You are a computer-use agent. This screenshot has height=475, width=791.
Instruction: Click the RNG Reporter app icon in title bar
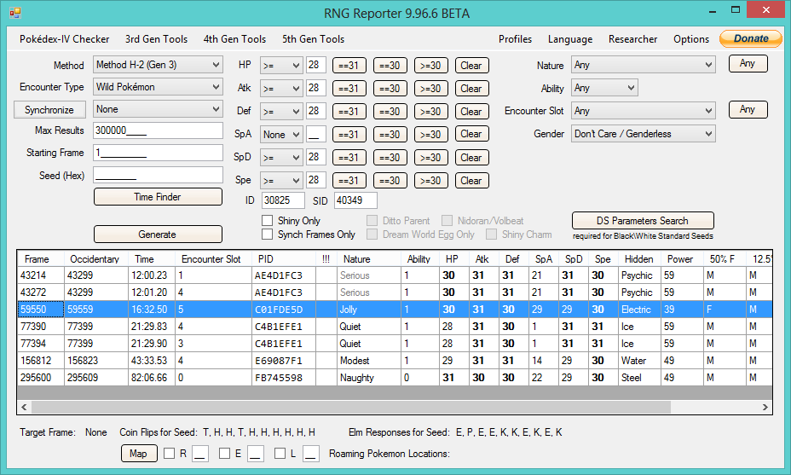pos(15,13)
